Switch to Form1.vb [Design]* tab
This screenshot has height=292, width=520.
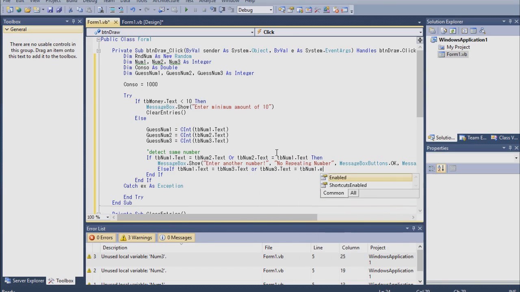pos(142,22)
